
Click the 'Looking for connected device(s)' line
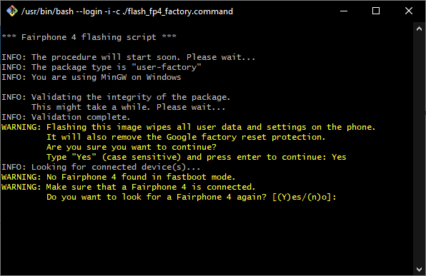101,167
